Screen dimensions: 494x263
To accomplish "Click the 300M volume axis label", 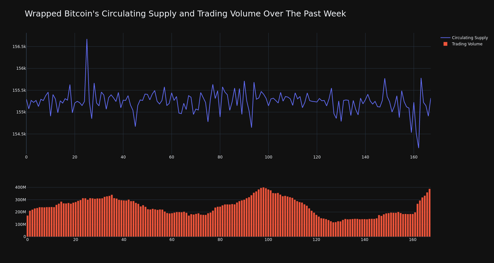I will [20, 200].
